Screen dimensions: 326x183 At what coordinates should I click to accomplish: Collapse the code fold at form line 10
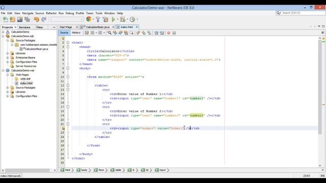68,77
